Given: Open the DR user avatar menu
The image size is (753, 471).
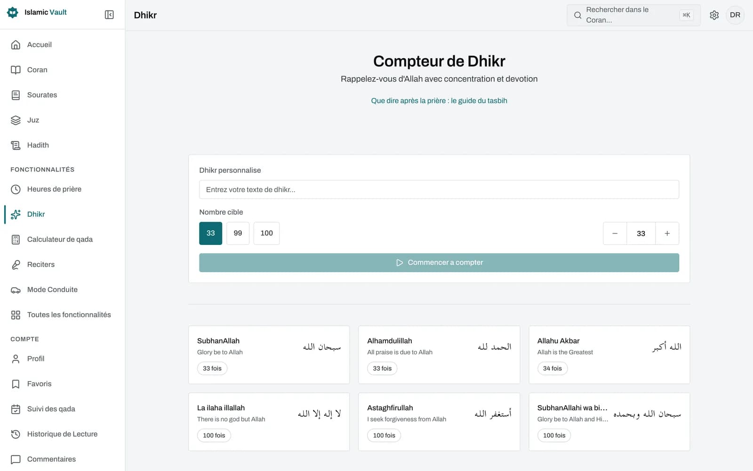Looking at the screenshot, I should tap(735, 15).
